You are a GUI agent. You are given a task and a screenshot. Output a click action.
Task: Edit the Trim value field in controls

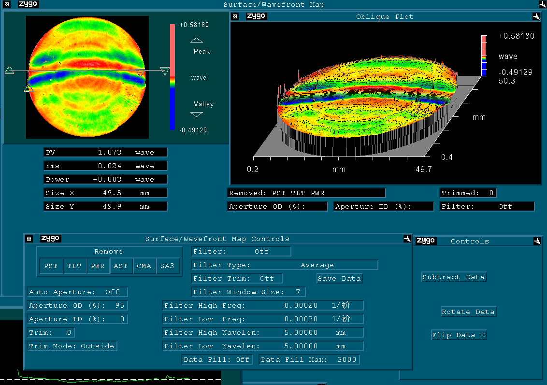pyautogui.click(x=51, y=332)
